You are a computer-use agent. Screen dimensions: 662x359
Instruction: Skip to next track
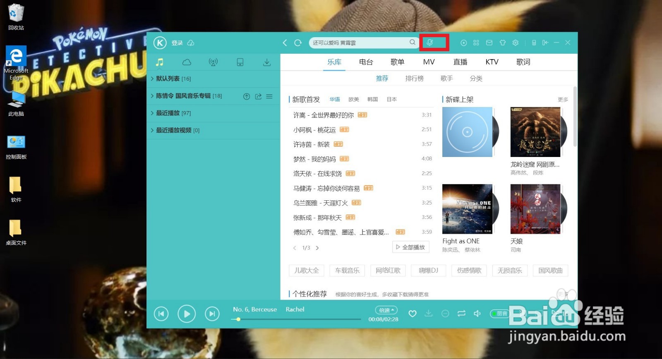coord(212,314)
